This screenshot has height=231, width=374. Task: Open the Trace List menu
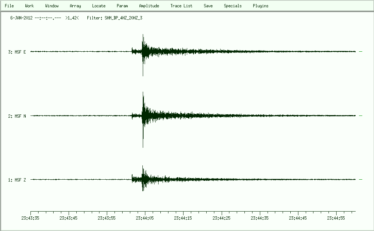point(181,6)
